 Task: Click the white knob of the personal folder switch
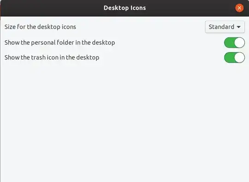click(x=239, y=42)
